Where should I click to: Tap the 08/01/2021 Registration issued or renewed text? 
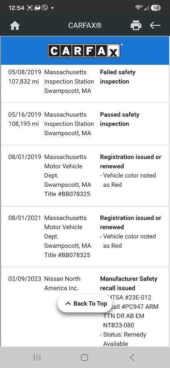(x=130, y=222)
